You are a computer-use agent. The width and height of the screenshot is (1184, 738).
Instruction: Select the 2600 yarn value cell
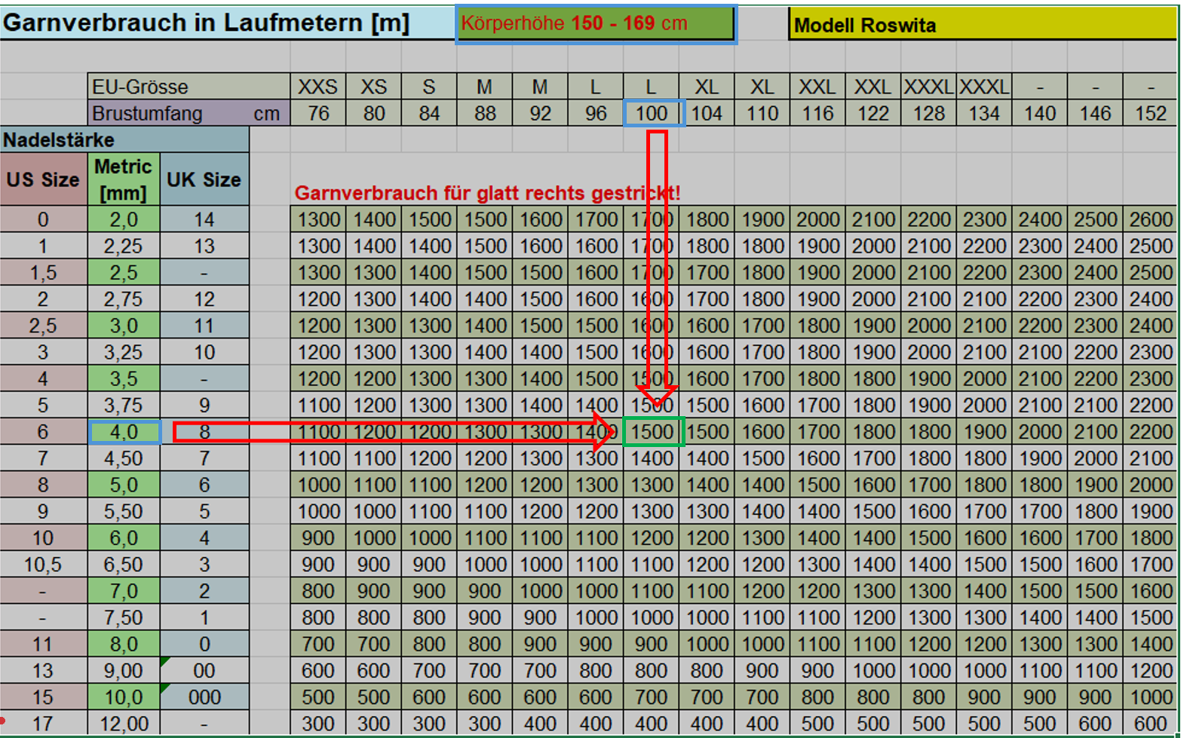(1150, 219)
